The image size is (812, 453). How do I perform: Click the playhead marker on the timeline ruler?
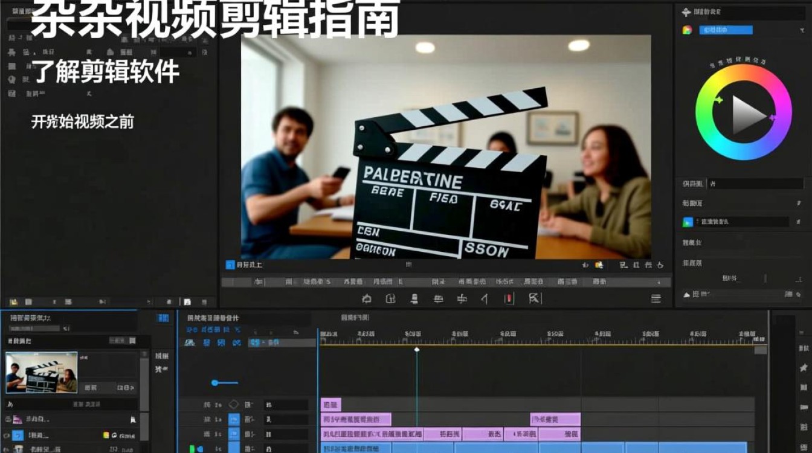coord(416,348)
